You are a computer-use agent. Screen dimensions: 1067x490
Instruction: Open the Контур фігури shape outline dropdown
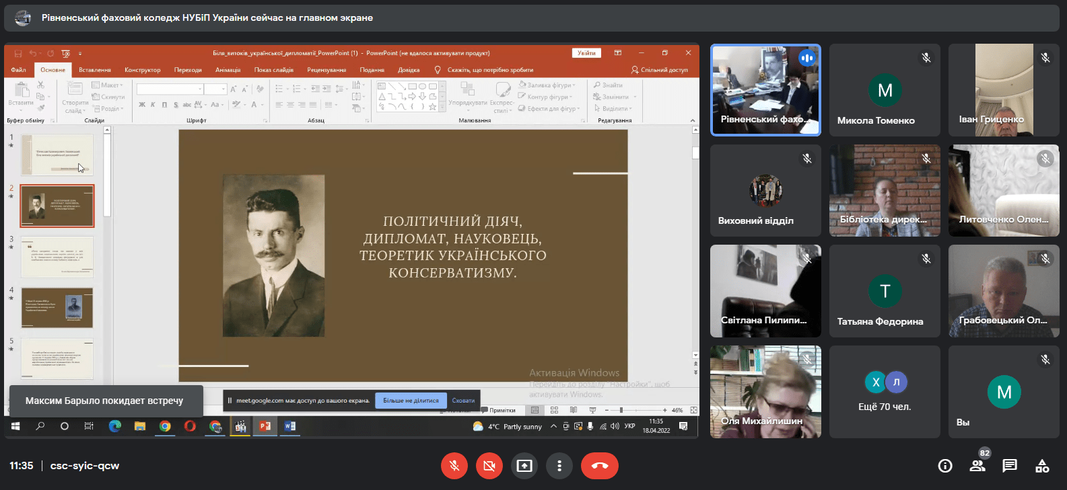click(546, 97)
